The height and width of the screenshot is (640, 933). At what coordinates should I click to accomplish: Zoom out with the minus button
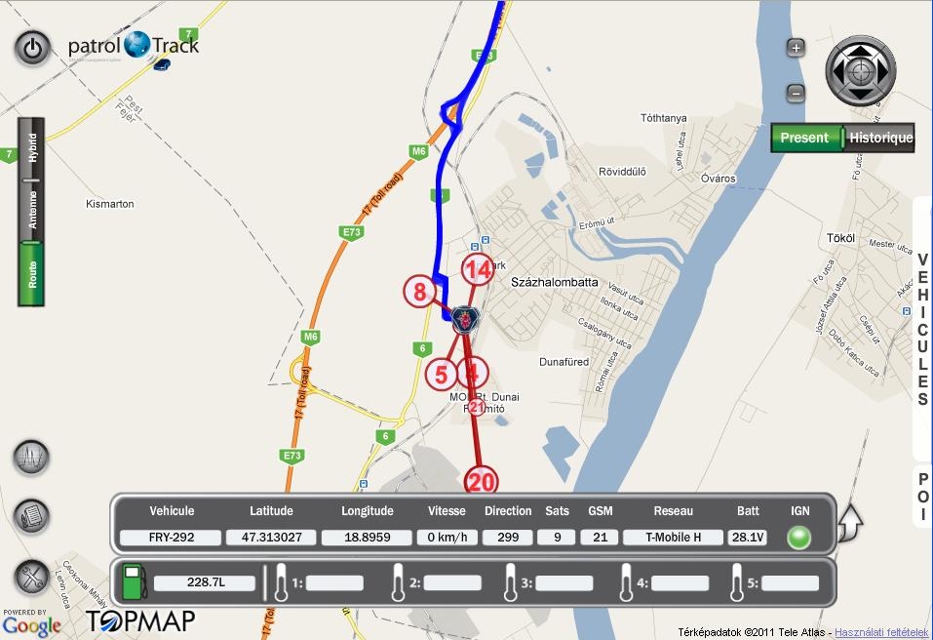(796, 93)
